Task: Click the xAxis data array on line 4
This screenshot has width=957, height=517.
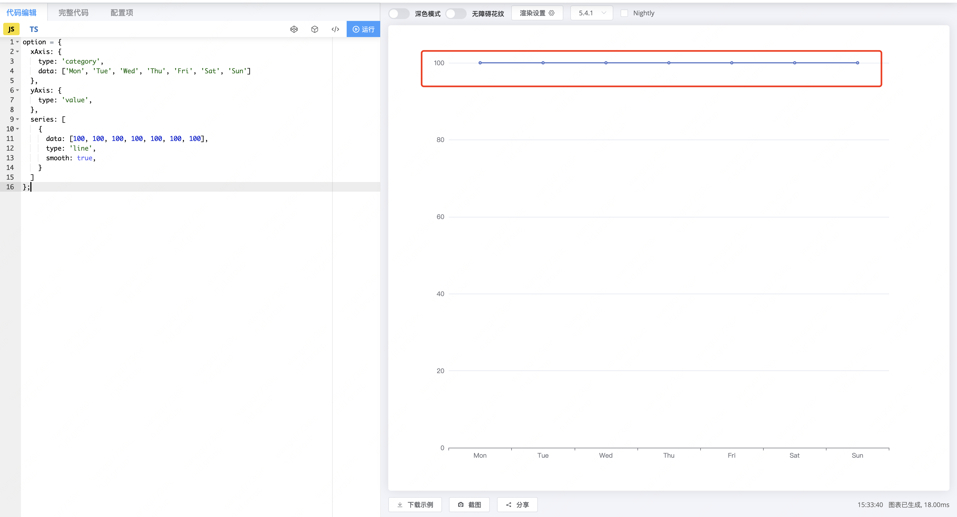Action: [144, 71]
